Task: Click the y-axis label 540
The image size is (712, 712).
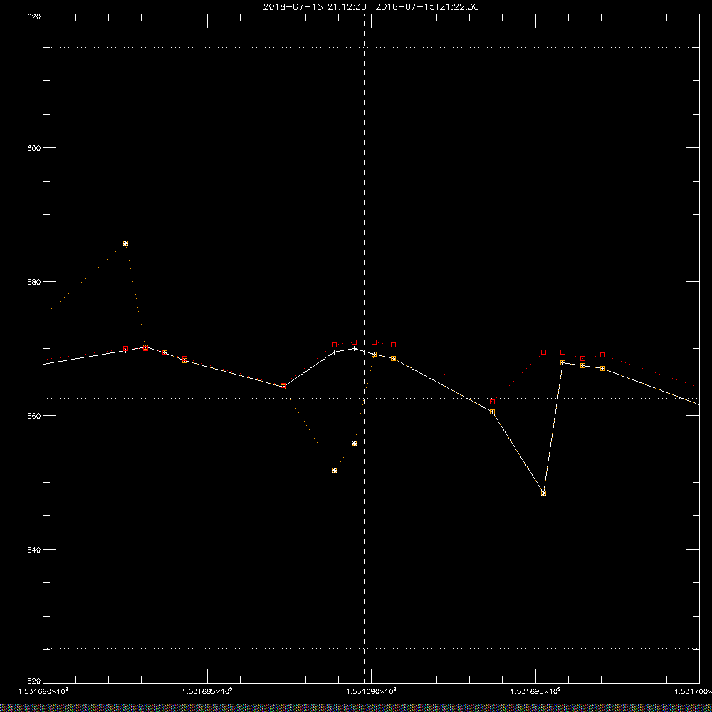Action: 34,549
